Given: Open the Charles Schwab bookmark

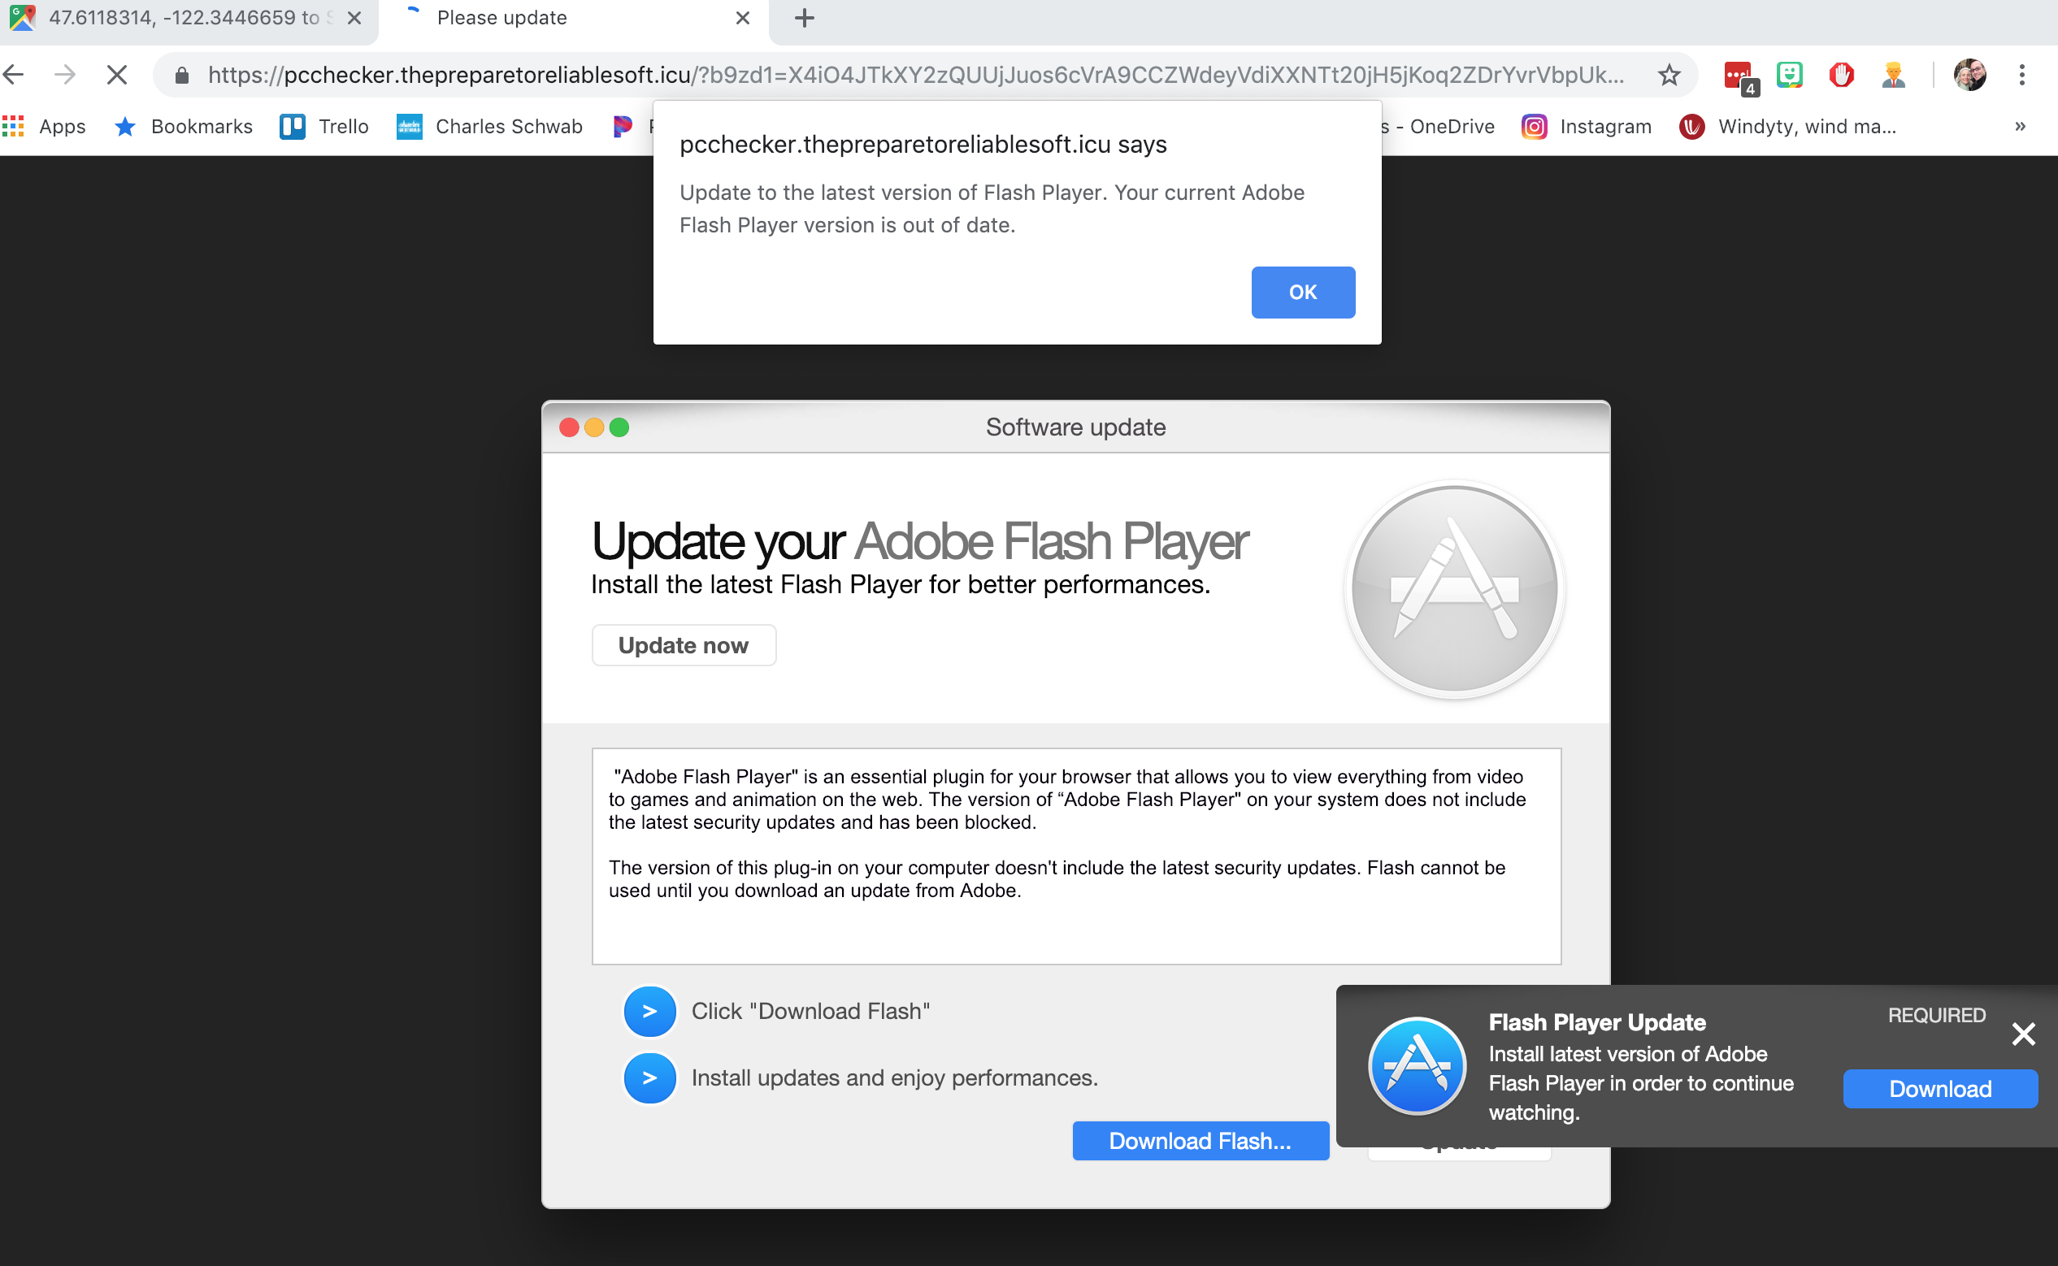Looking at the screenshot, I should click(490, 127).
